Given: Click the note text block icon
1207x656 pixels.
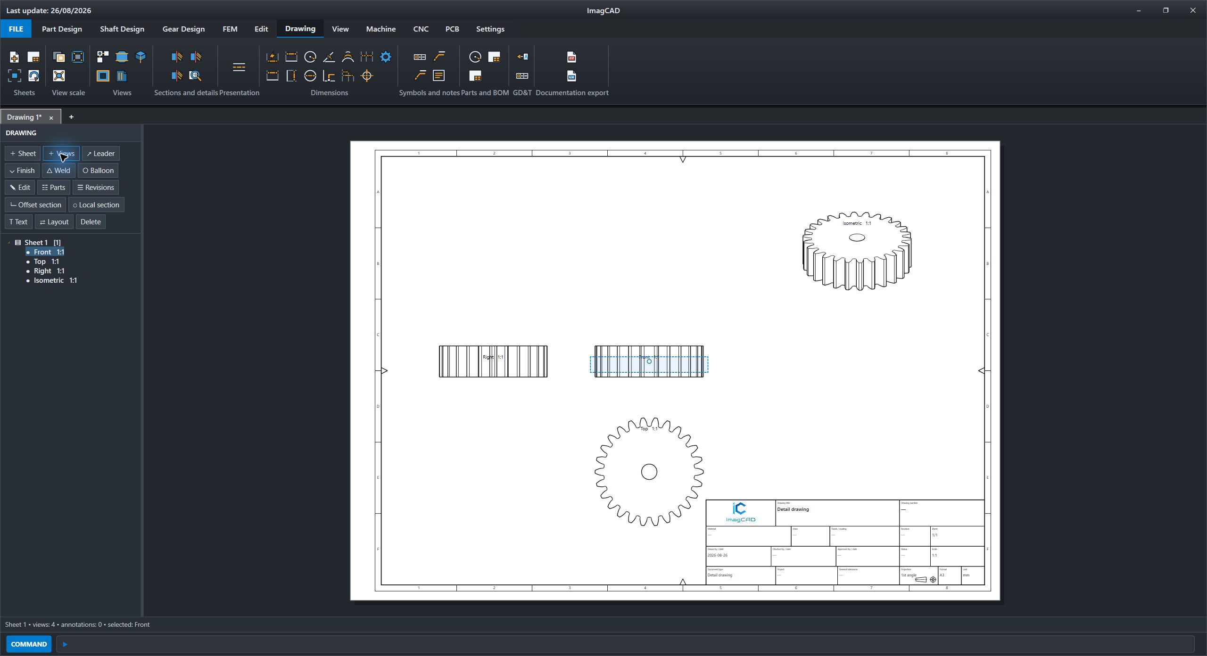Looking at the screenshot, I should point(439,75).
